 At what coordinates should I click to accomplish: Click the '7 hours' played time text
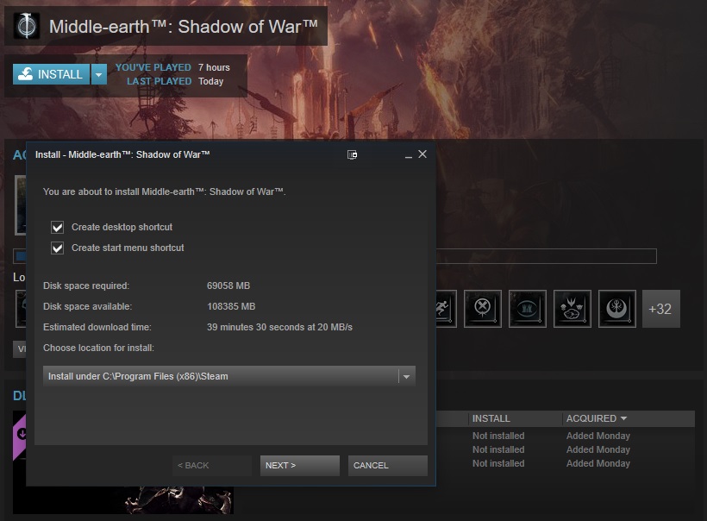(x=214, y=67)
